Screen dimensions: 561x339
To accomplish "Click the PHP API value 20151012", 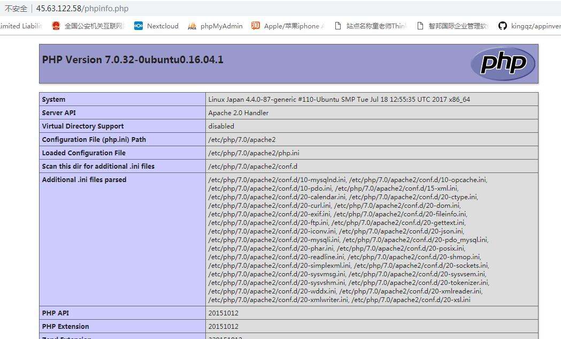I will click(223, 313).
